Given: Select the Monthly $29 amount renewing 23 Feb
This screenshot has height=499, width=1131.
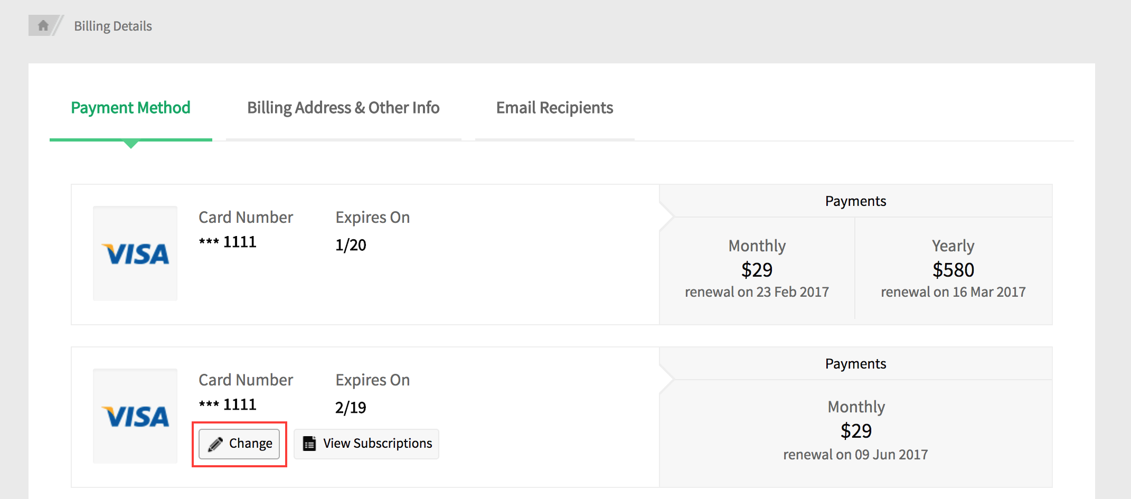Looking at the screenshot, I should [757, 270].
